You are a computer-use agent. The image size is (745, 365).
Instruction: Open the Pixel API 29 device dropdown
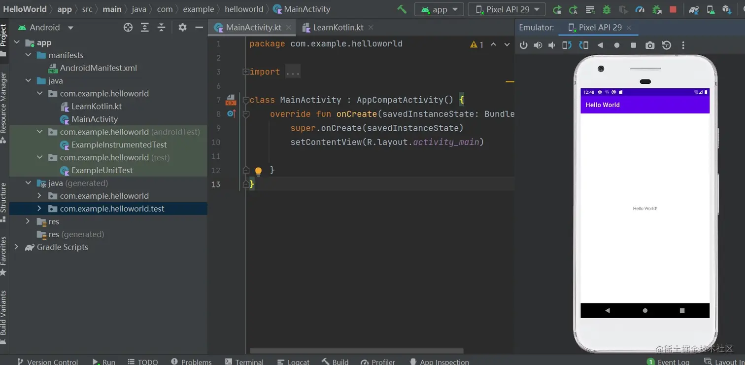coord(507,9)
